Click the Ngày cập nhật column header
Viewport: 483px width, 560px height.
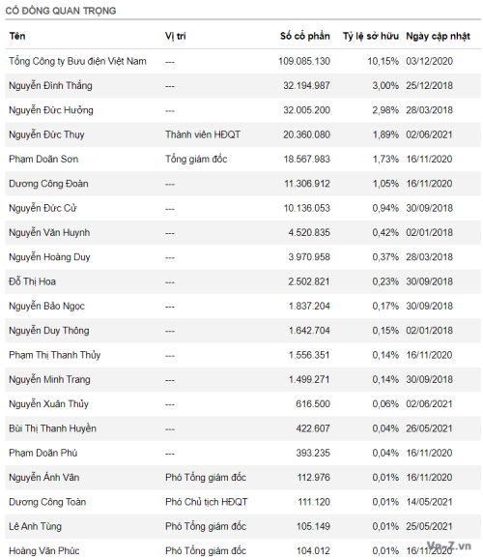[x=438, y=36]
